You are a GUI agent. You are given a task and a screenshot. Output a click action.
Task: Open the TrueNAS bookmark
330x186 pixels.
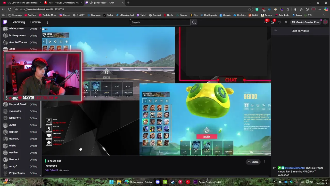tap(155, 15)
